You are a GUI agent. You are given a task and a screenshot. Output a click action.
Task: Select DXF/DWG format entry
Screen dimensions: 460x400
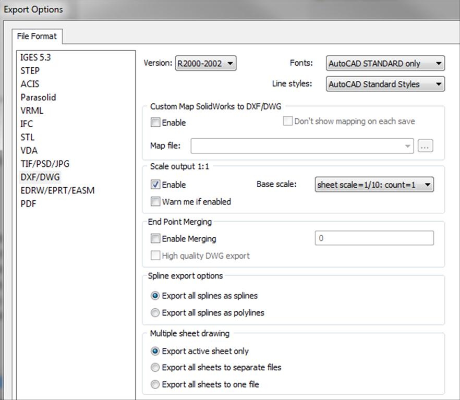(40, 177)
